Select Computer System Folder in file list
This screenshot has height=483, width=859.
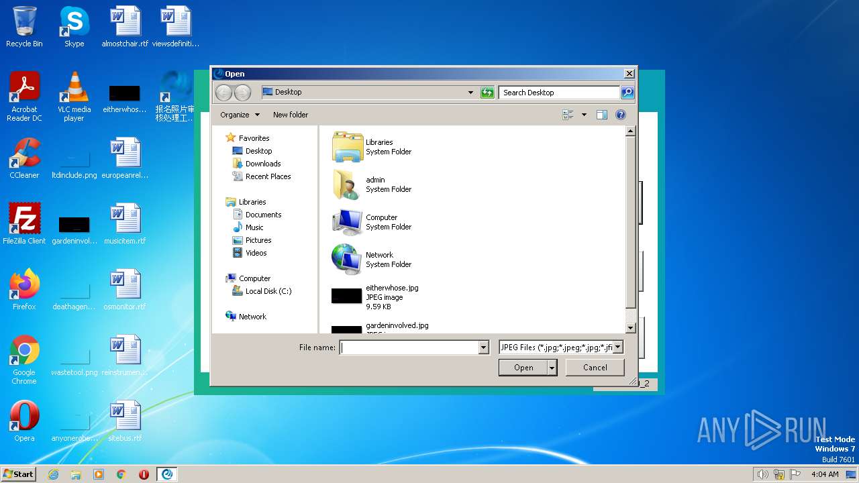[372, 222]
